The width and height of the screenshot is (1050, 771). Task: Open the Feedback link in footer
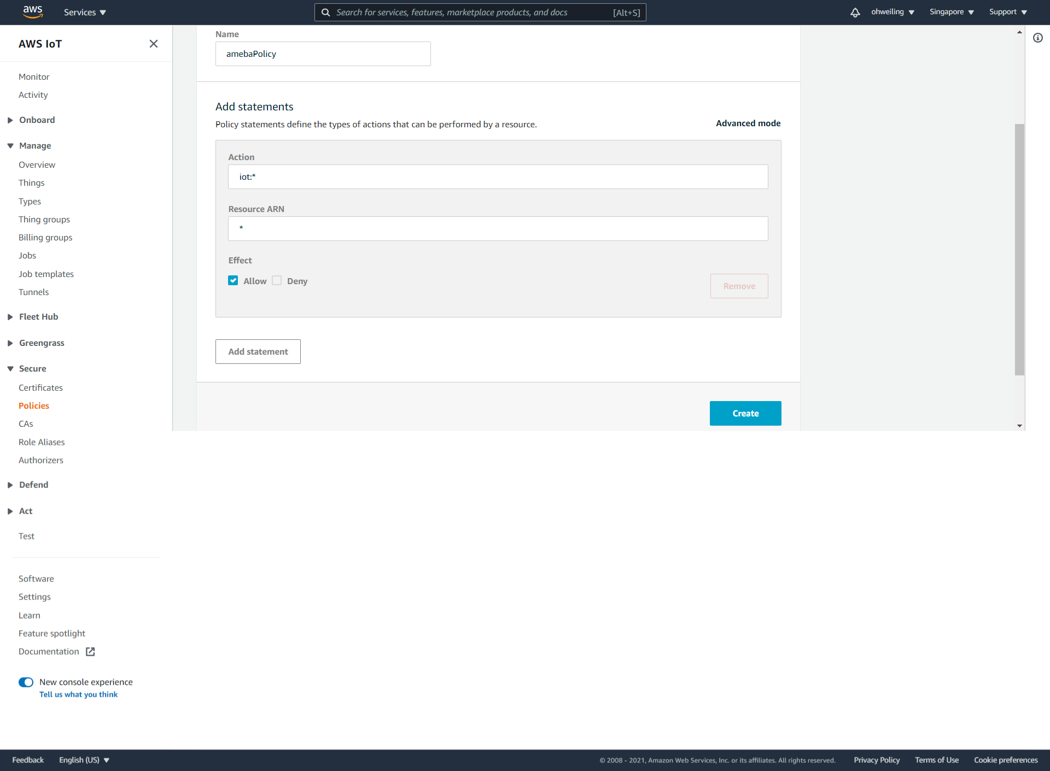(x=28, y=760)
